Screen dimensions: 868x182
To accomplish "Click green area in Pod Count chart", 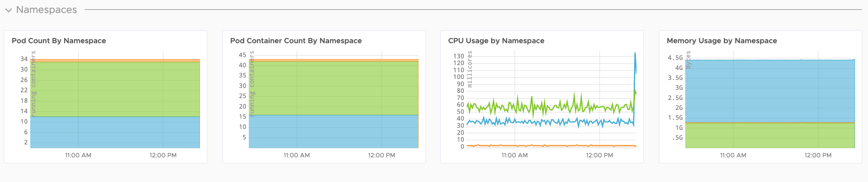I will click(115, 89).
